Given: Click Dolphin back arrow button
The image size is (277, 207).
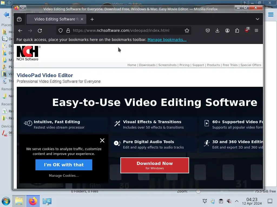Looking at the screenshot, I should tap(6, 15).
